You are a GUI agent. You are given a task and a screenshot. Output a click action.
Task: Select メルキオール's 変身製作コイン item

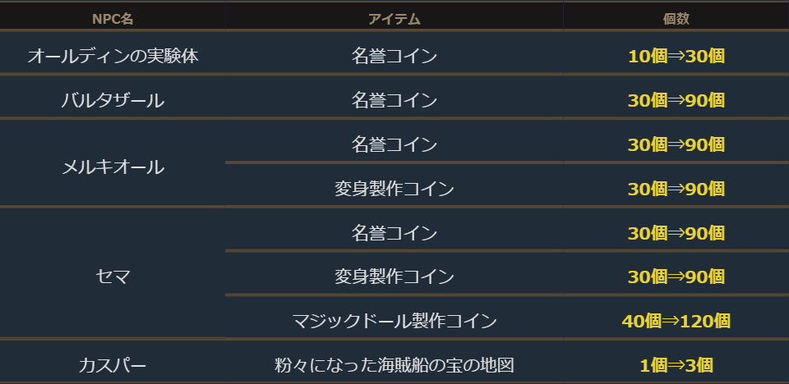click(x=394, y=190)
